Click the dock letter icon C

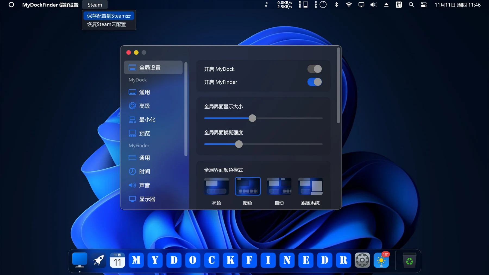212,260
